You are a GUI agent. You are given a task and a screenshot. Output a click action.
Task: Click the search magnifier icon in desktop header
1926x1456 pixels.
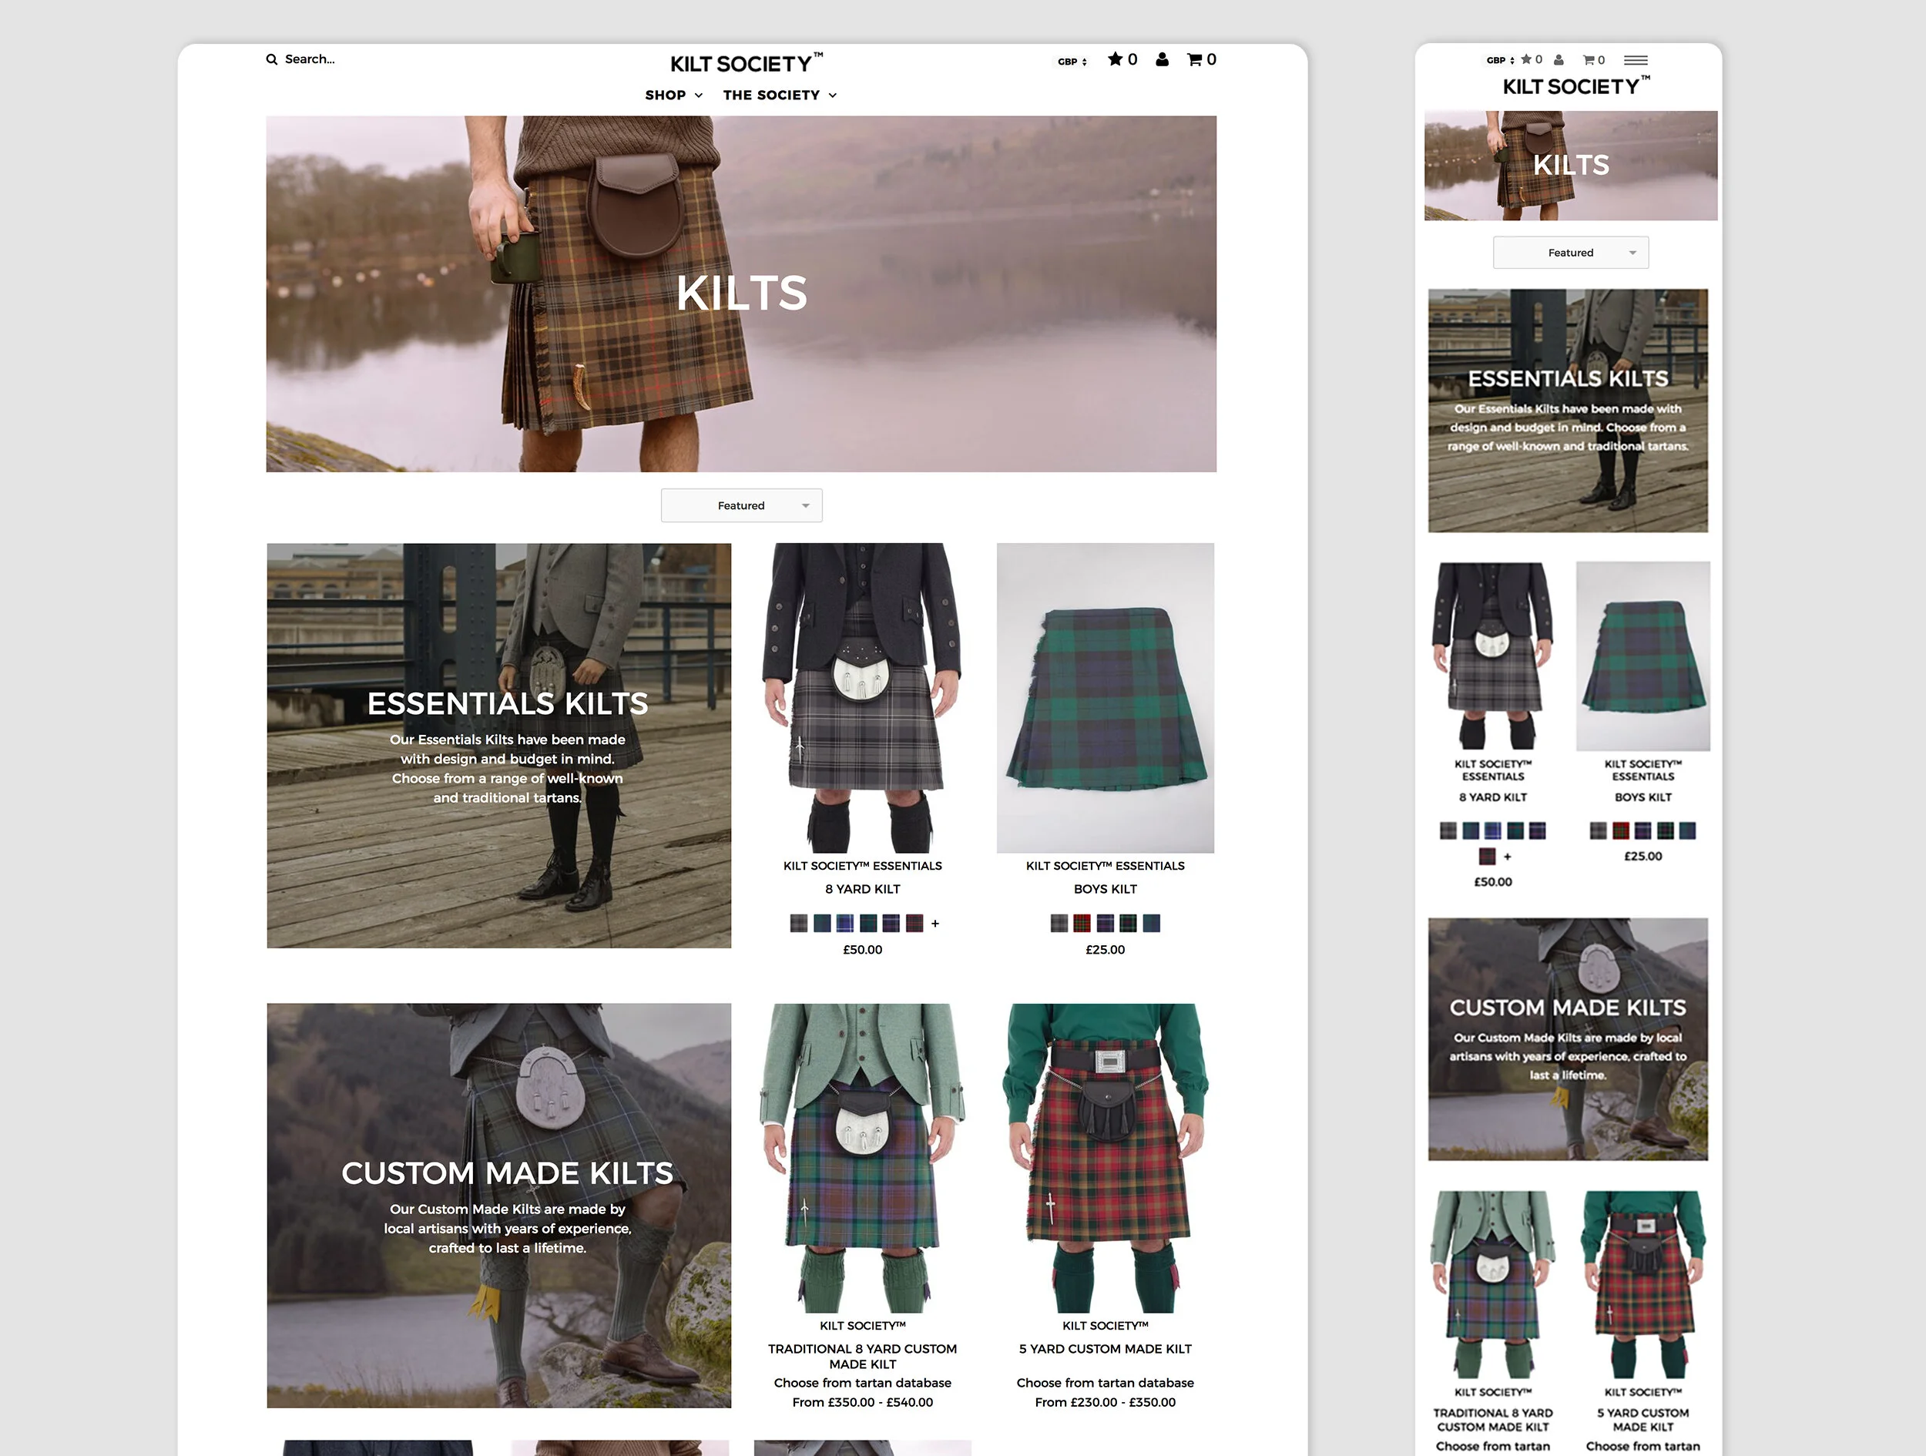pos(272,59)
